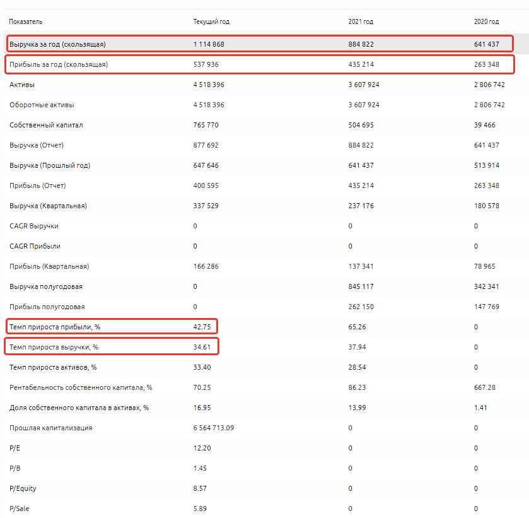Click the 'Текущий год' column header
Image resolution: width=529 pixels, height=518 pixels.
click(211, 21)
